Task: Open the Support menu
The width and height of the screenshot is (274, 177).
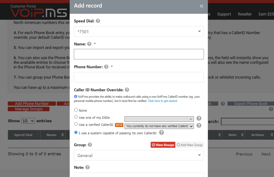Action: [224, 14]
